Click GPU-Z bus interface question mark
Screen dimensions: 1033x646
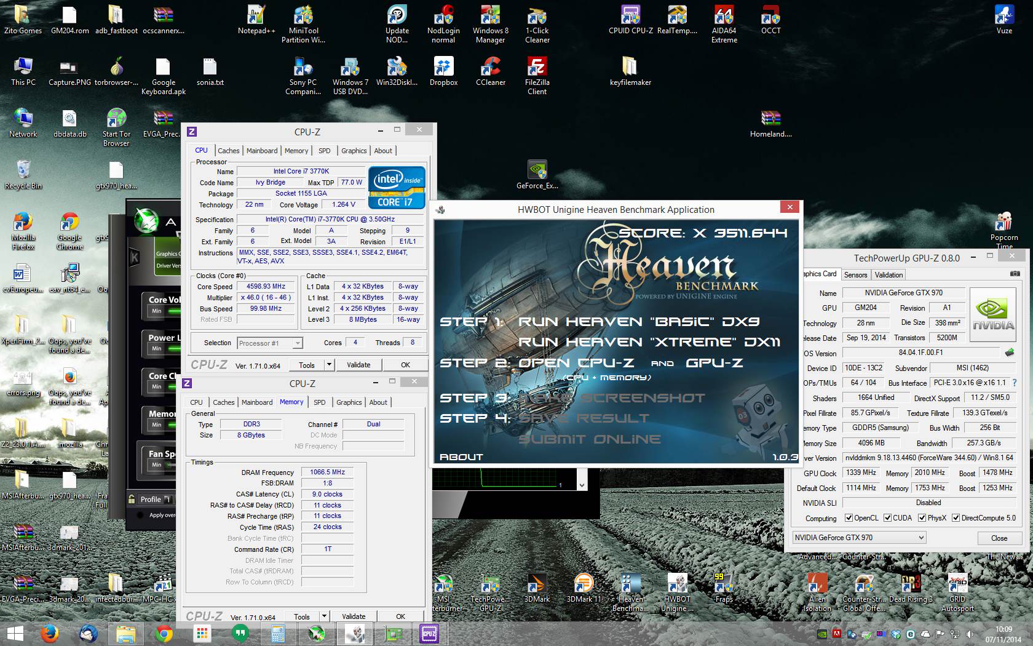pyautogui.click(x=1015, y=383)
